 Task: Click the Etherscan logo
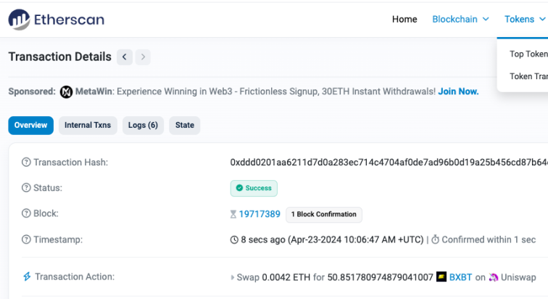[x=57, y=20]
